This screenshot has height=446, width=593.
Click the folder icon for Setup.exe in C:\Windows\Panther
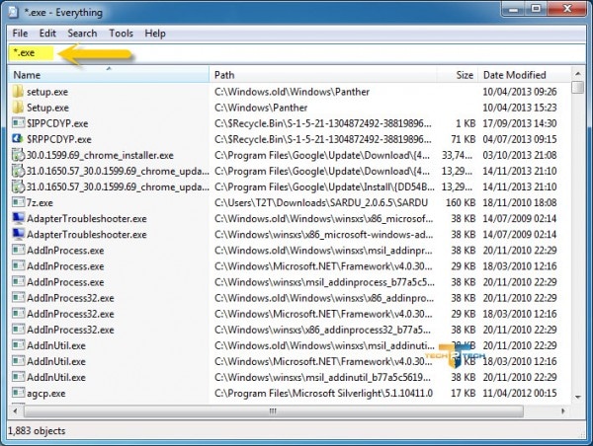[18, 108]
